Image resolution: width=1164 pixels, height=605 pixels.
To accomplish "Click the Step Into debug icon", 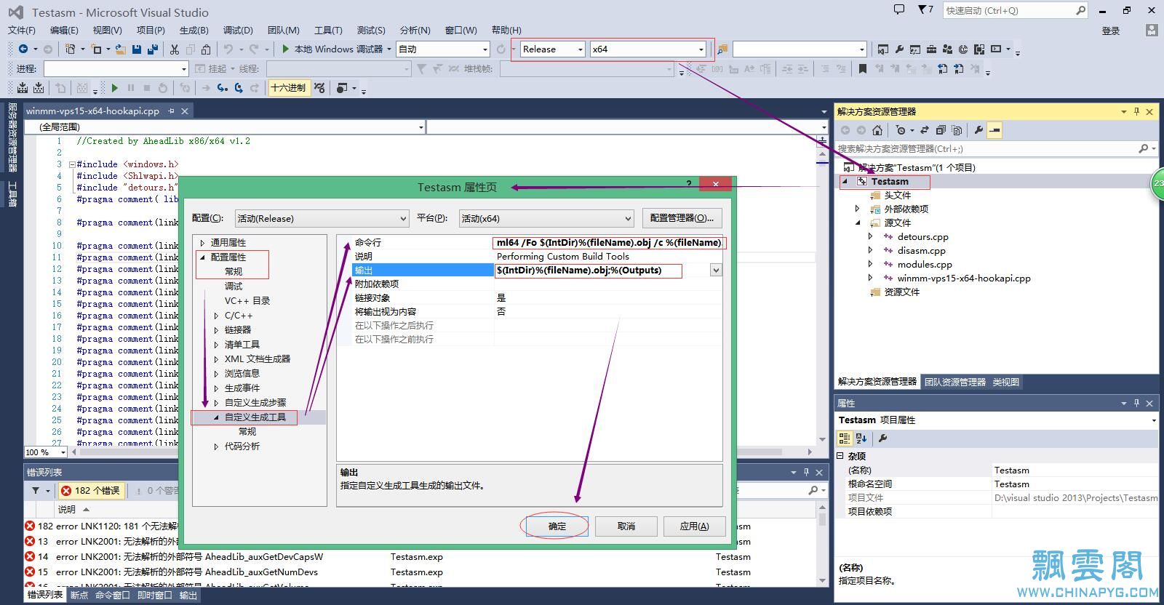I will tap(222, 87).
